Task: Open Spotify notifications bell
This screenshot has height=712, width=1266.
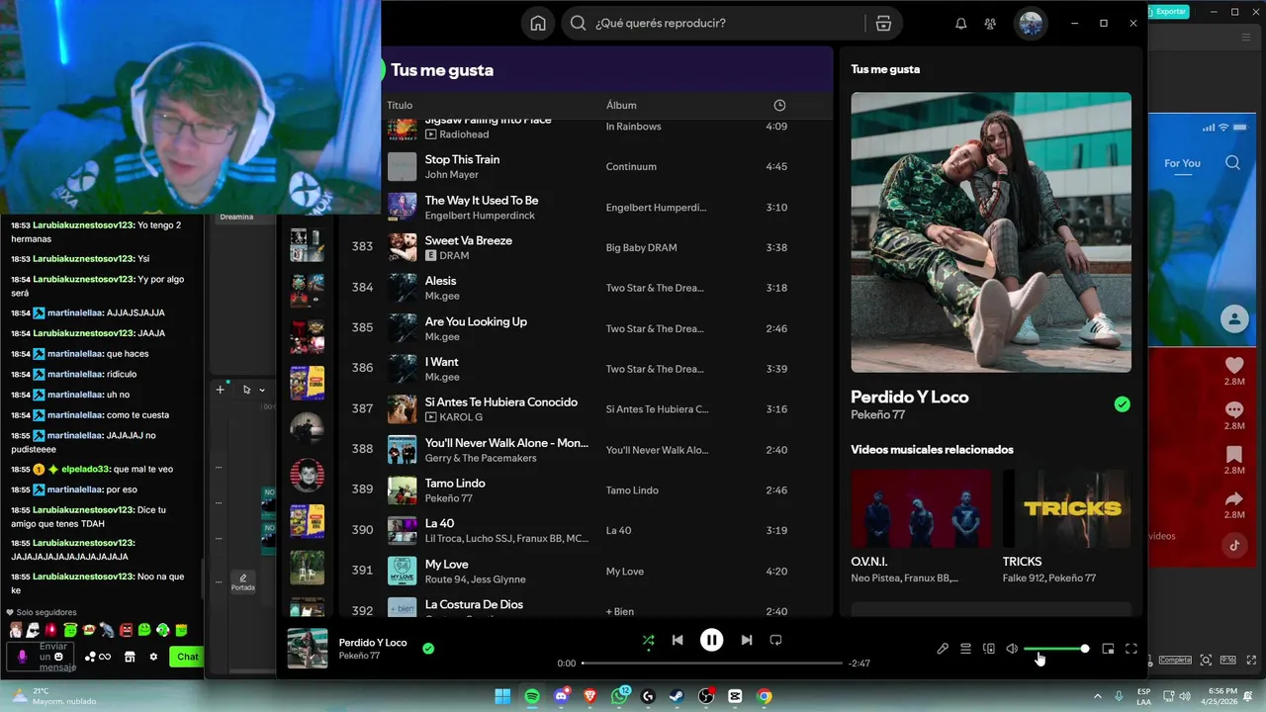Action: [x=960, y=24]
